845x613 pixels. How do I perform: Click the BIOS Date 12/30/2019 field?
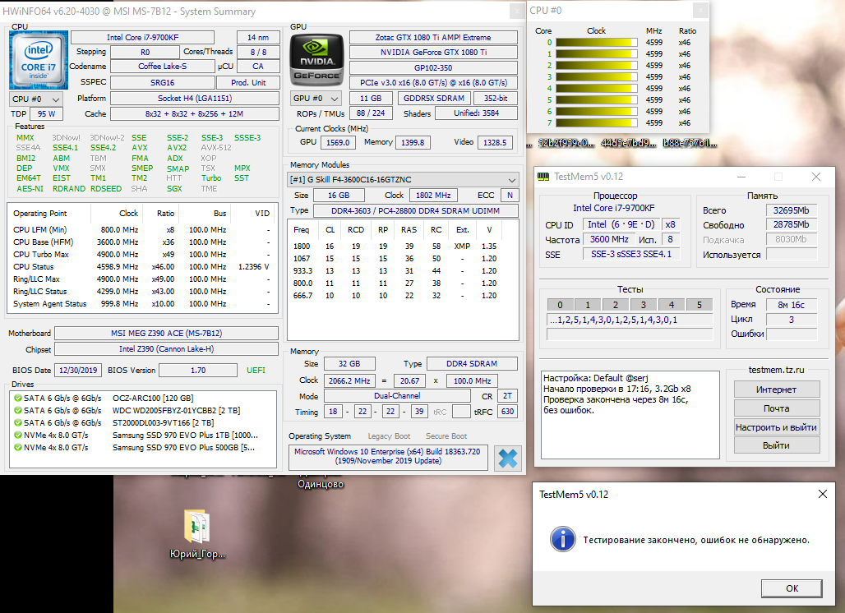(78, 370)
